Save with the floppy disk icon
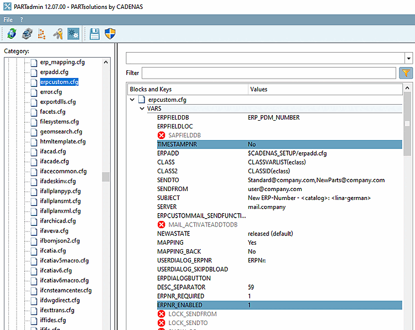 [95, 34]
